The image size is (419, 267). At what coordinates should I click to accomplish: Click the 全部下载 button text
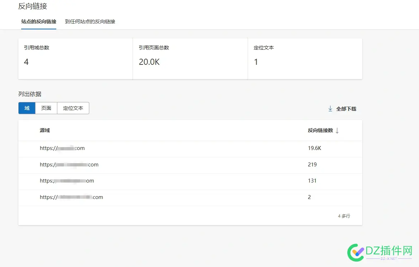(x=346, y=109)
